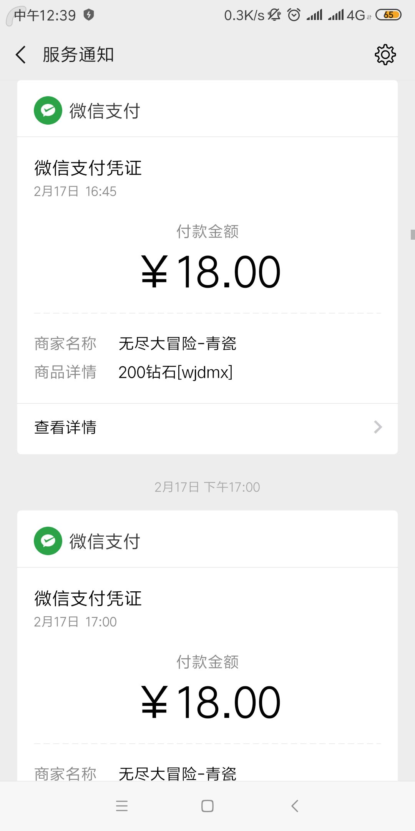Tap the back arrow beside 服务通知

(x=21, y=55)
